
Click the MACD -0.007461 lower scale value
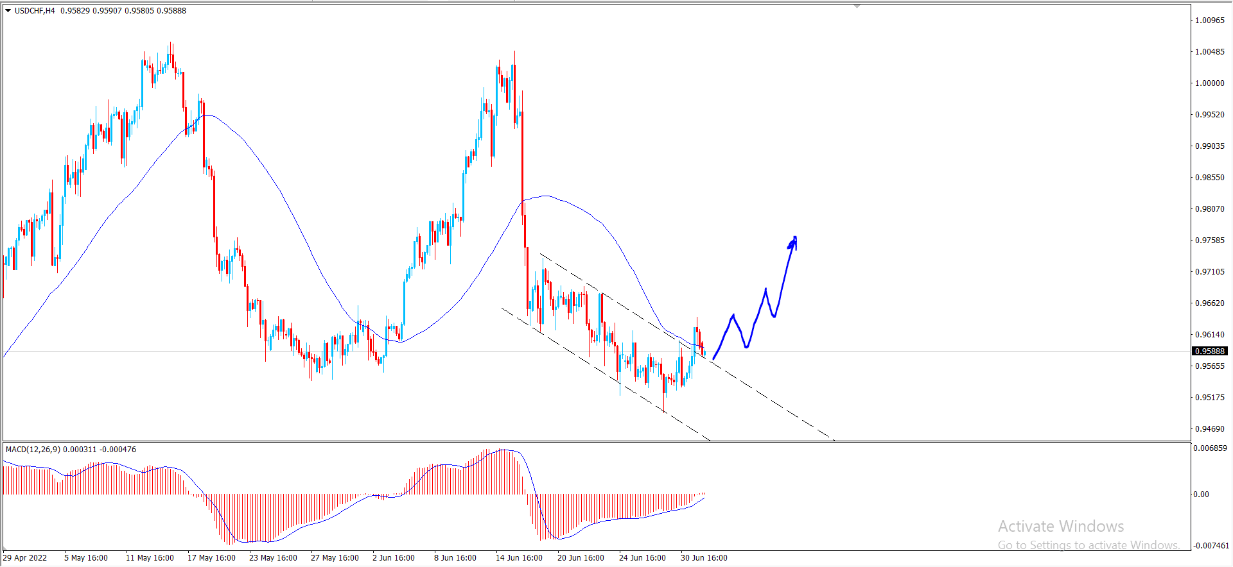[x=1210, y=545]
